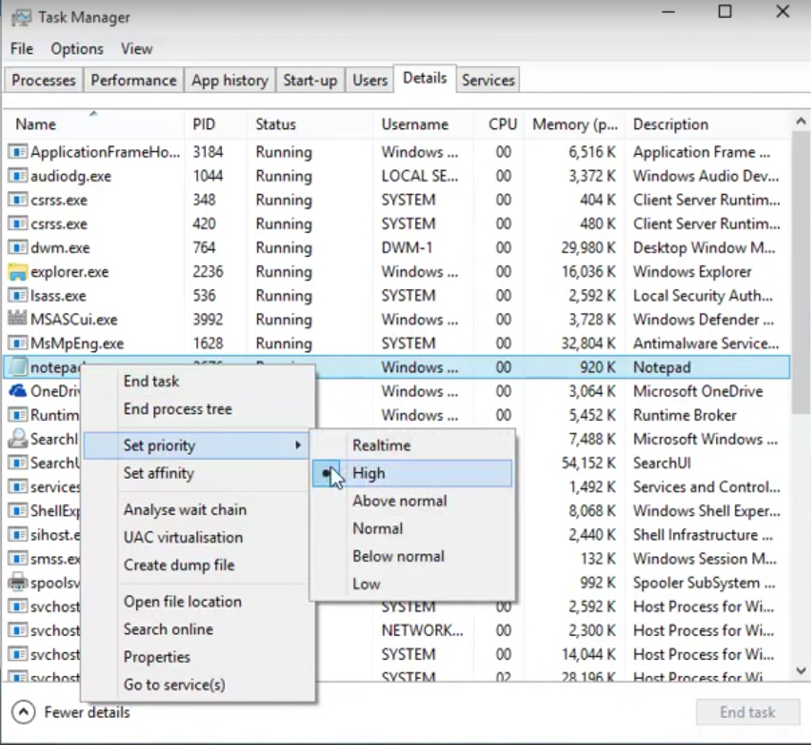This screenshot has width=811, height=745.
Task: Choose Set affinity in context menu
Action: (198, 473)
